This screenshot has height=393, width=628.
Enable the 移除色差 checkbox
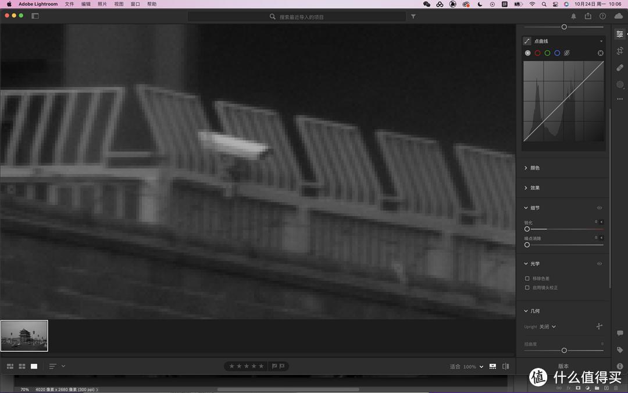527,278
